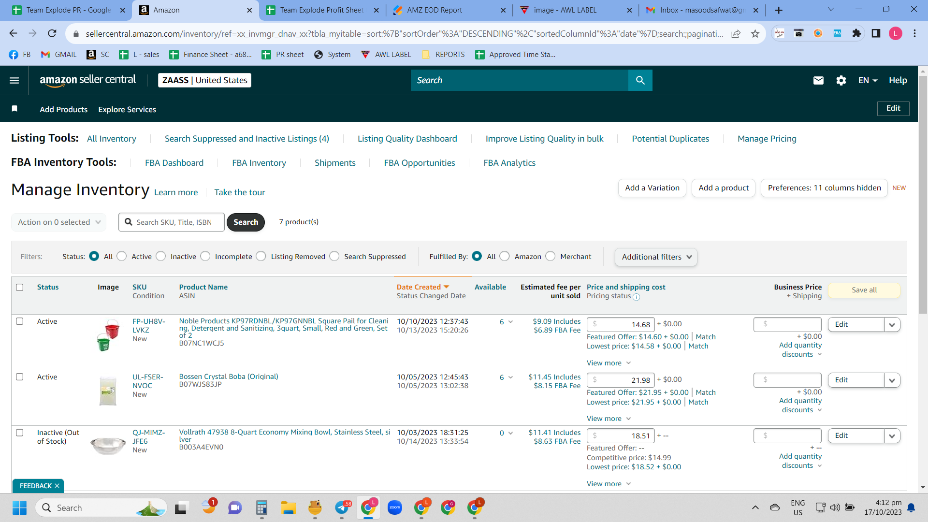The height and width of the screenshot is (522, 928).
Task: Open Edit dropdown arrow for Bossen Boba
Action: (x=892, y=380)
